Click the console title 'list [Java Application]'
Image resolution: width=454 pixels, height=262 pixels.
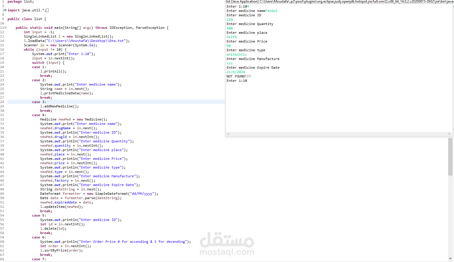click(242, 2)
